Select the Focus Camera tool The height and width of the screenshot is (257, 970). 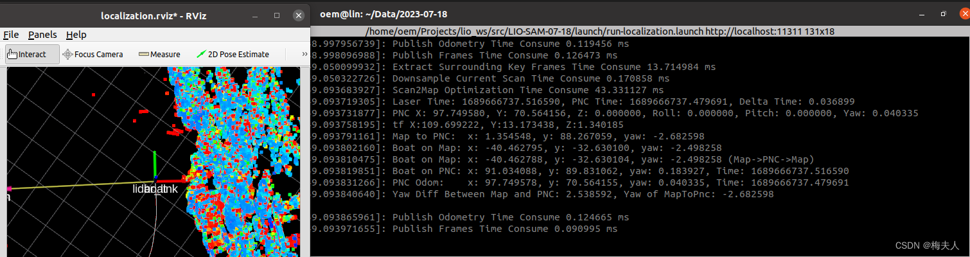point(93,55)
